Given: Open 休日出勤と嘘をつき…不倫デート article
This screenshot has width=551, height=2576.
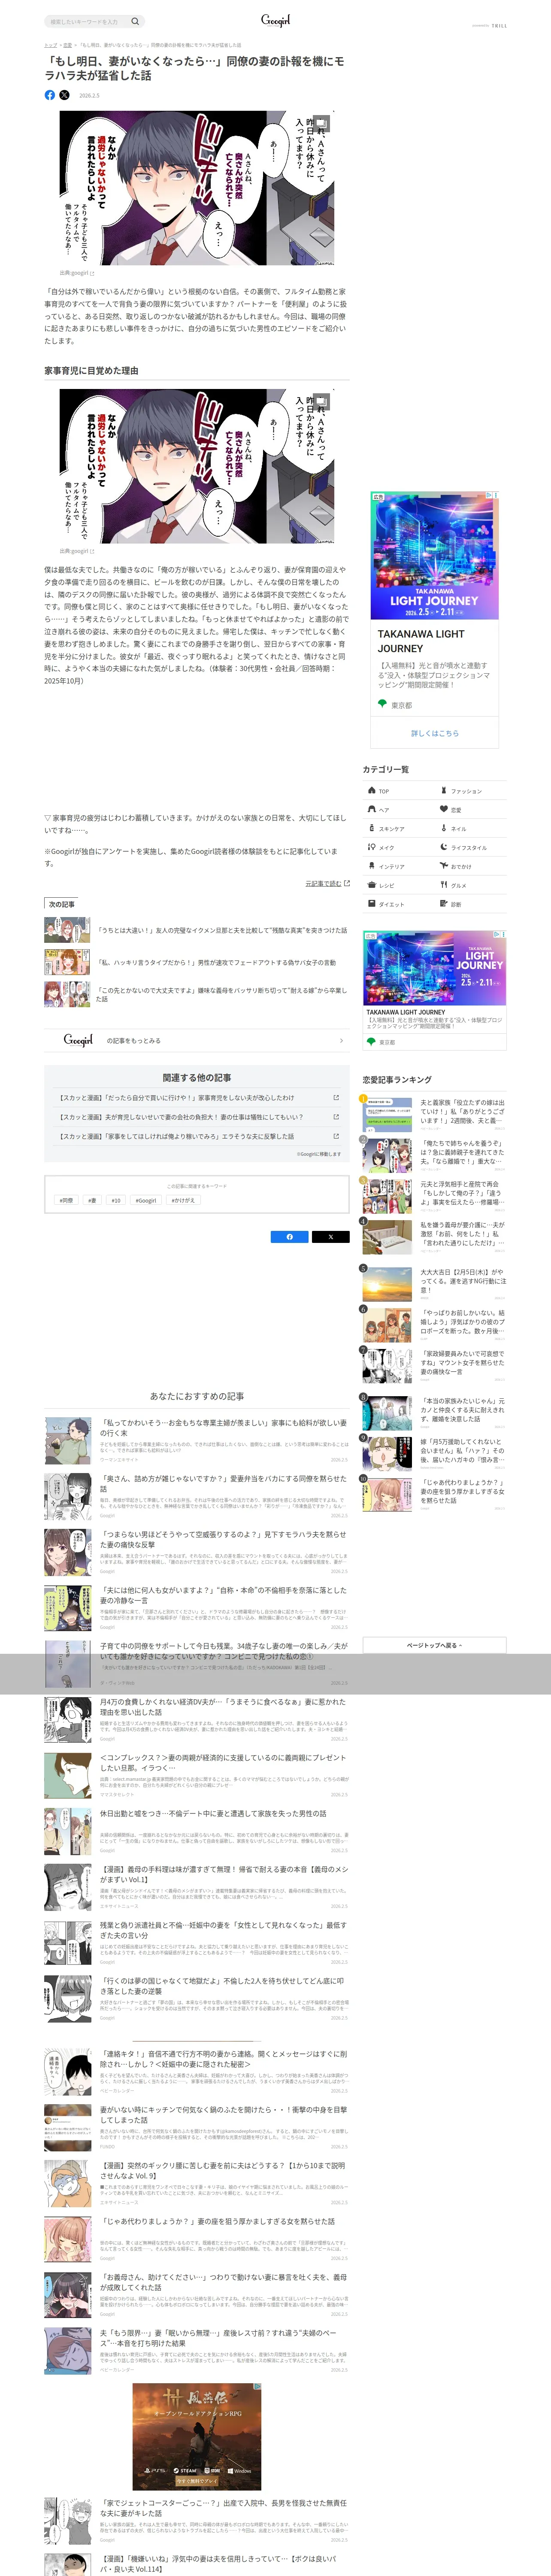Looking at the screenshot, I should coord(196,1832).
